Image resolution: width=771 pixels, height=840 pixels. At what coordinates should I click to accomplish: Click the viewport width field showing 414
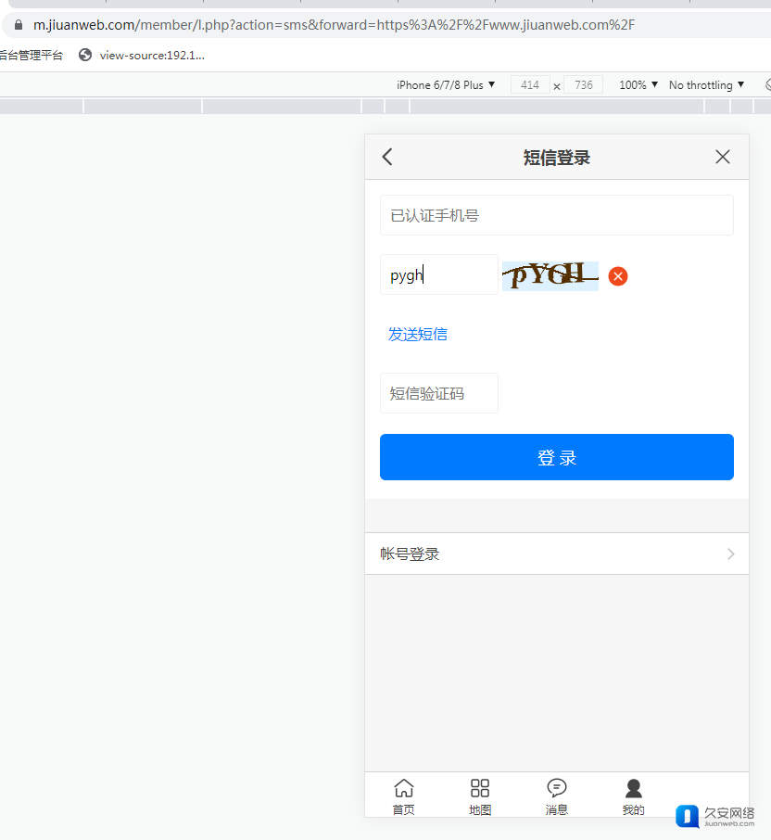tap(530, 85)
